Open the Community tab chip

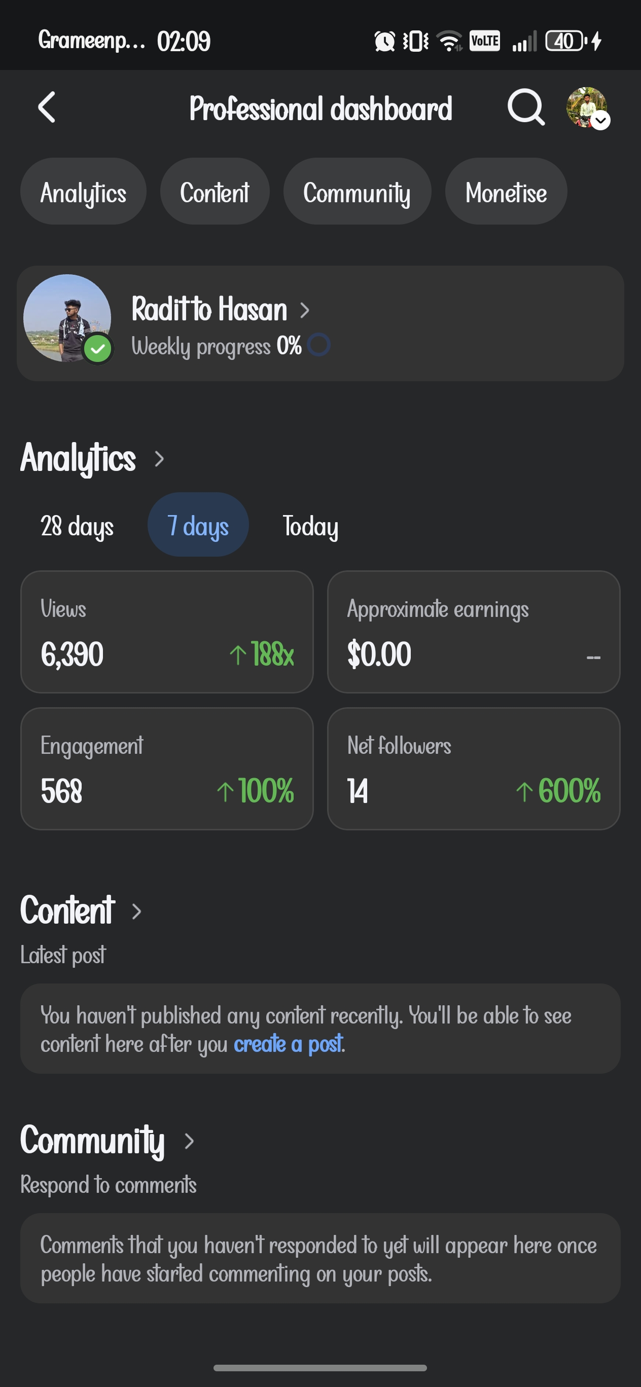click(357, 192)
